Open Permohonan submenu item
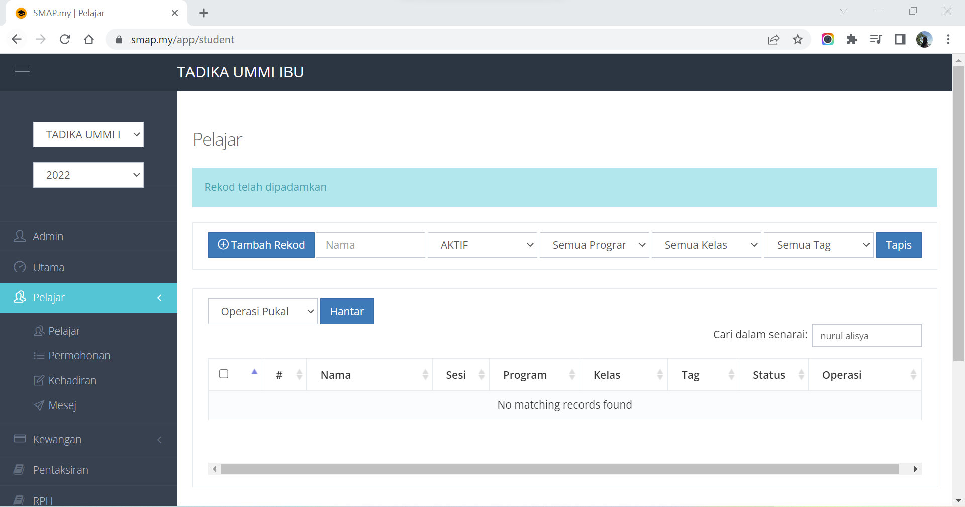 [79, 356]
